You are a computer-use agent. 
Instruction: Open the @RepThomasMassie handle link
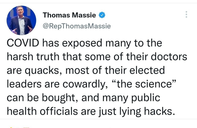[x=76, y=26]
